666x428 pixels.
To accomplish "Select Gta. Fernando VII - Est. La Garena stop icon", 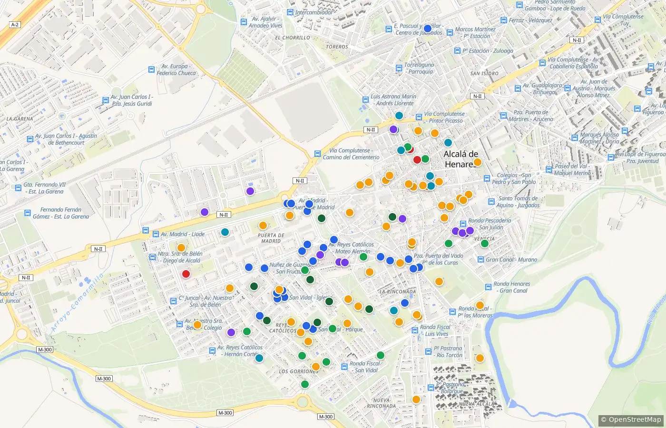I will click(x=18, y=188).
